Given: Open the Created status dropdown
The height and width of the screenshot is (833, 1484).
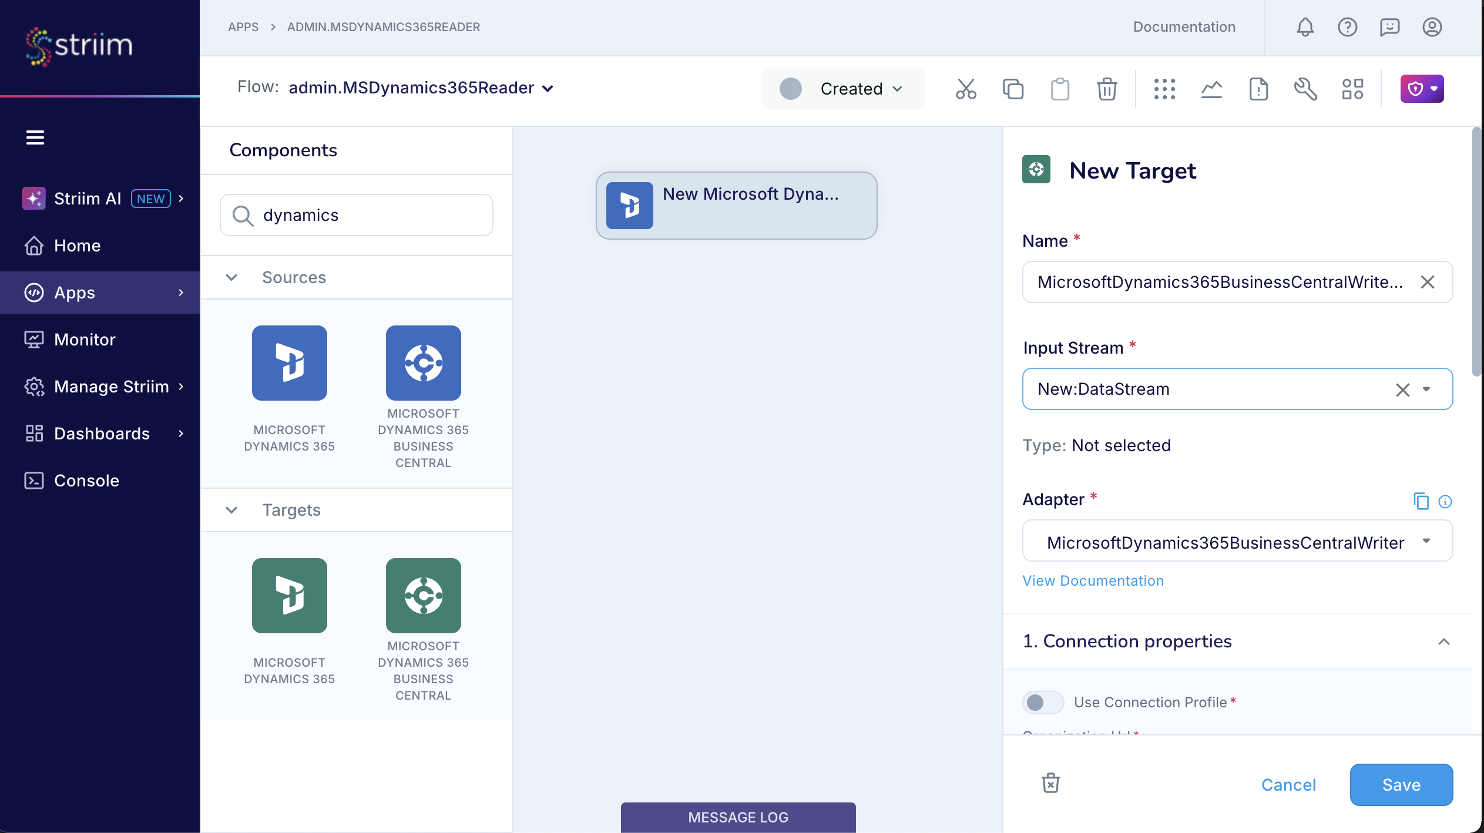Looking at the screenshot, I should coord(842,89).
